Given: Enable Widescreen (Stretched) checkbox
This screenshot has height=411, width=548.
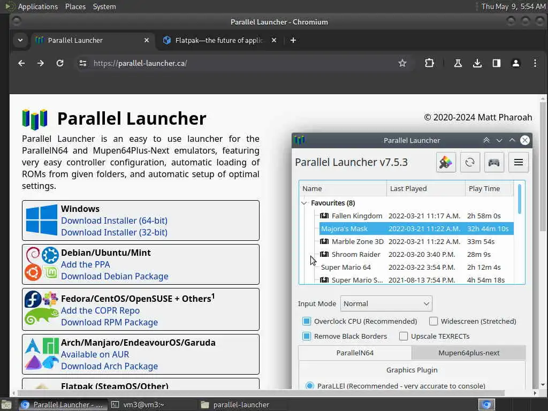Looking at the screenshot, I should tap(433, 321).
